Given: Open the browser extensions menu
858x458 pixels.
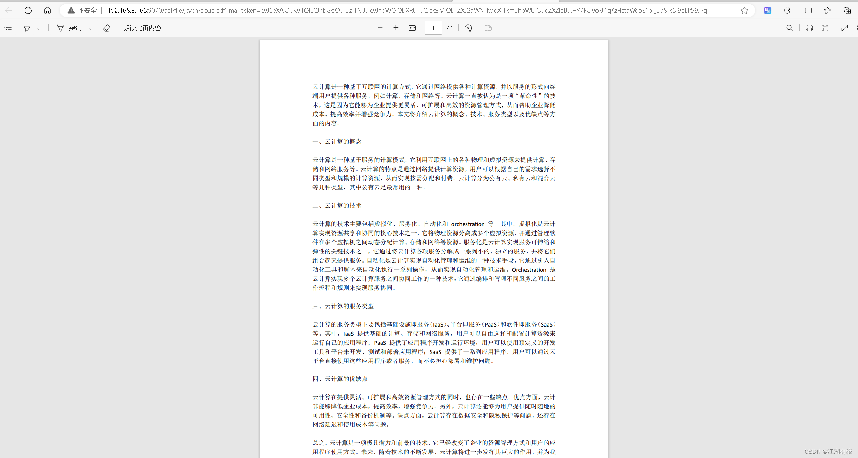Looking at the screenshot, I should (787, 11).
